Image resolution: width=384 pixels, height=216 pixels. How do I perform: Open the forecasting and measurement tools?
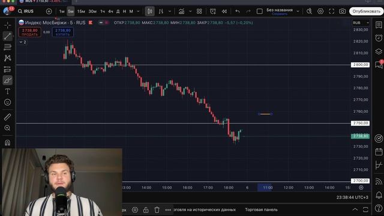click(8, 70)
